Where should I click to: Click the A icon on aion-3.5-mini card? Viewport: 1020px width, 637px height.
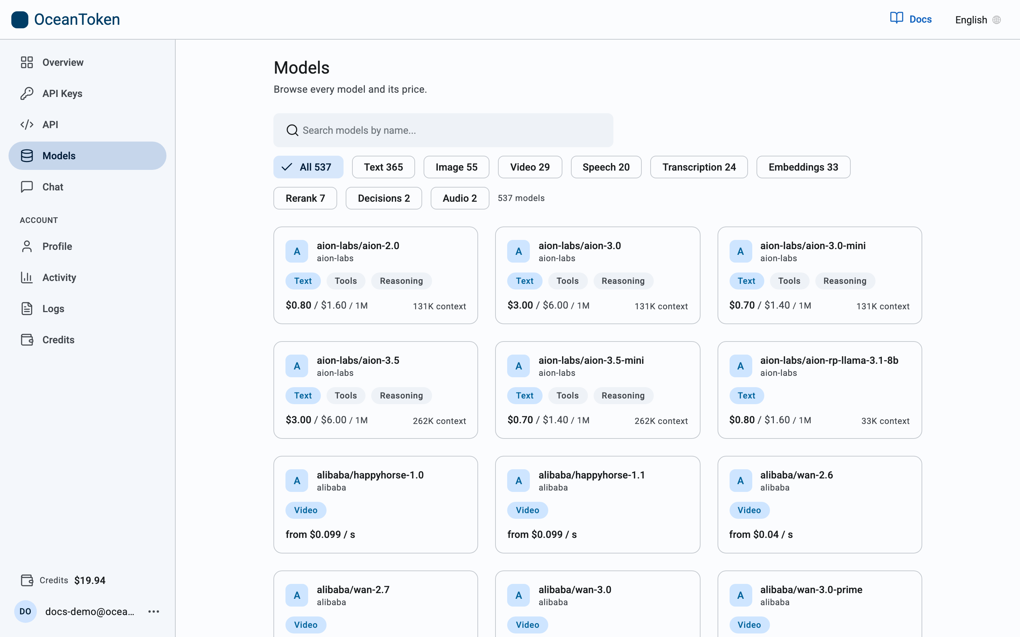518,366
